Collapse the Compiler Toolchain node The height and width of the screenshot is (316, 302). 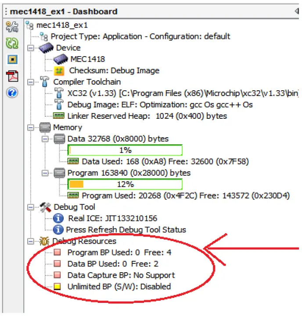[x=30, y=82]
